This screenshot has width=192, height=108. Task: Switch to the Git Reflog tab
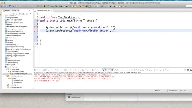point(136,70)
